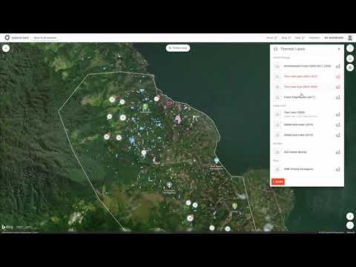Viewport: 356px width, 267px height.
Task: Toggle the Tree Cover (2000) layer switch
Action: (x=277, y=114)
